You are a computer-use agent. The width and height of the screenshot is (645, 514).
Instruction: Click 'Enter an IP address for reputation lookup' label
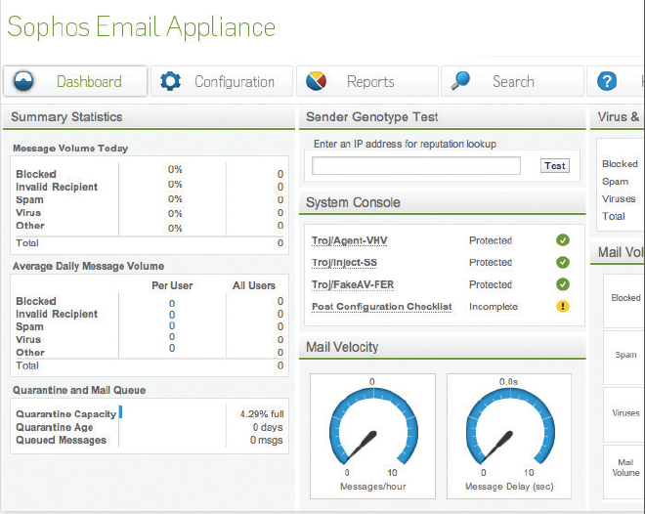coord(405,144)
